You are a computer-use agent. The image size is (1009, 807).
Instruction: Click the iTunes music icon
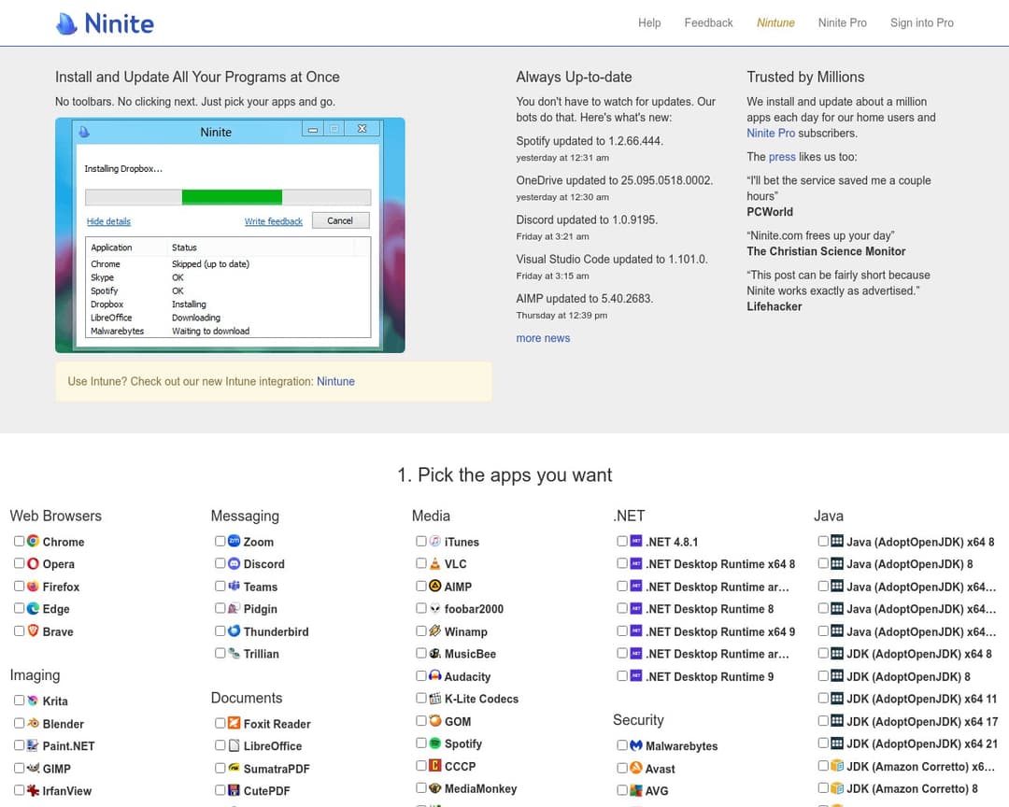[x=435, y=541]
